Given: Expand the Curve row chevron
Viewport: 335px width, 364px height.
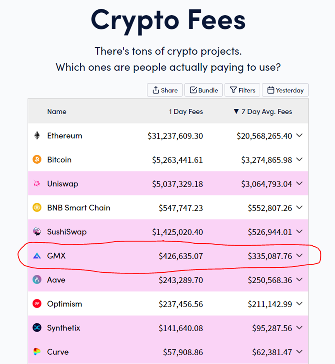Looking at the screenshot, I should tap(299, 351).
